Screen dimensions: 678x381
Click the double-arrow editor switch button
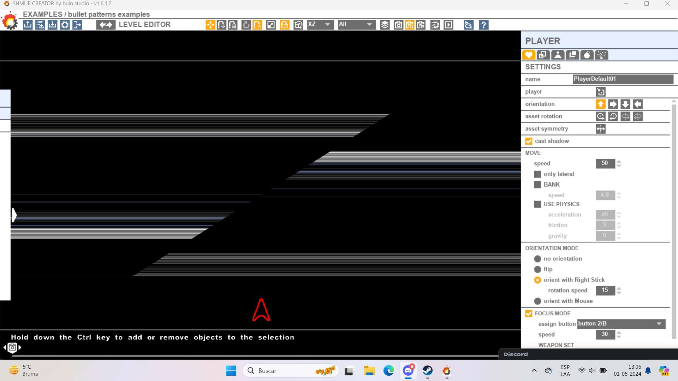(106, 25)
